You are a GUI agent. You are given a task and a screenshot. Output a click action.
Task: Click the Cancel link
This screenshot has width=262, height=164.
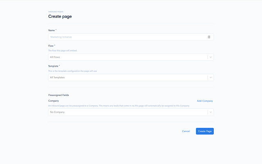[186, 131]
